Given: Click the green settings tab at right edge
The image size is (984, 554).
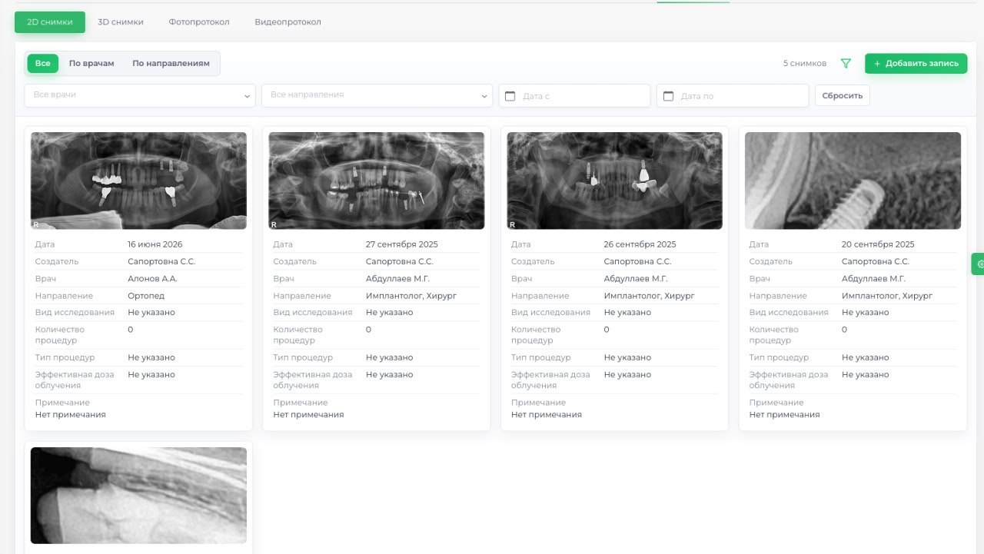Looking at the screenshot, I should (x=979, y=264).
